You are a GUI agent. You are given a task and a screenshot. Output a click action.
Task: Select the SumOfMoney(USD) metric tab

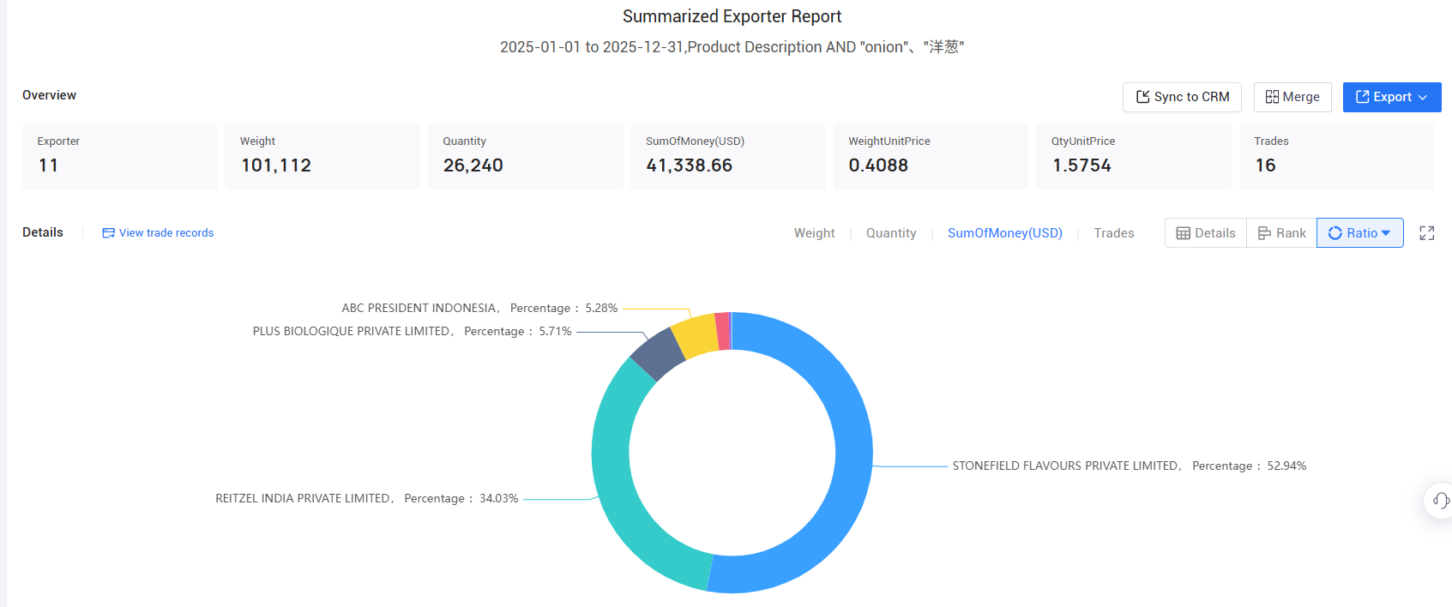tap(1005, 233)
